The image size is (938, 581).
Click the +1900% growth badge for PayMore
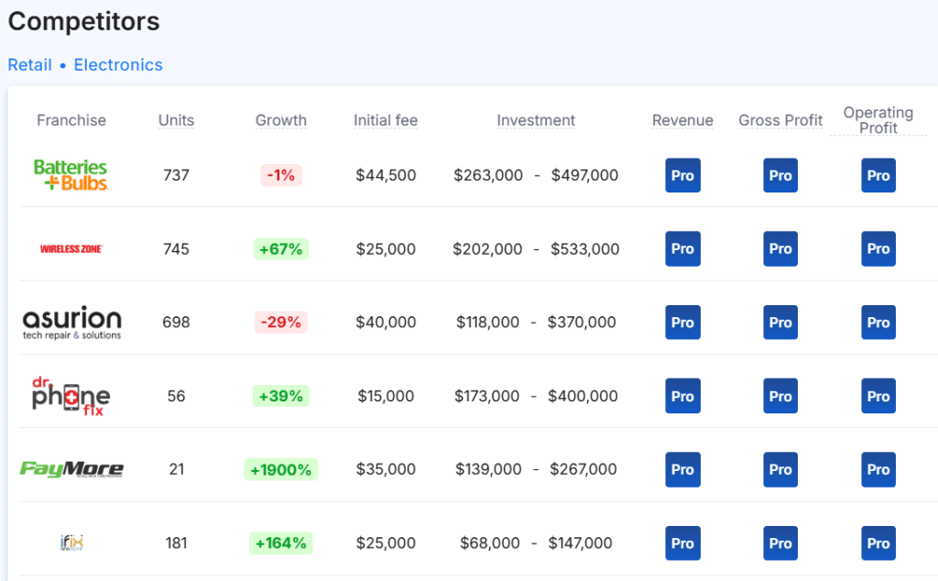pos(280,469)
